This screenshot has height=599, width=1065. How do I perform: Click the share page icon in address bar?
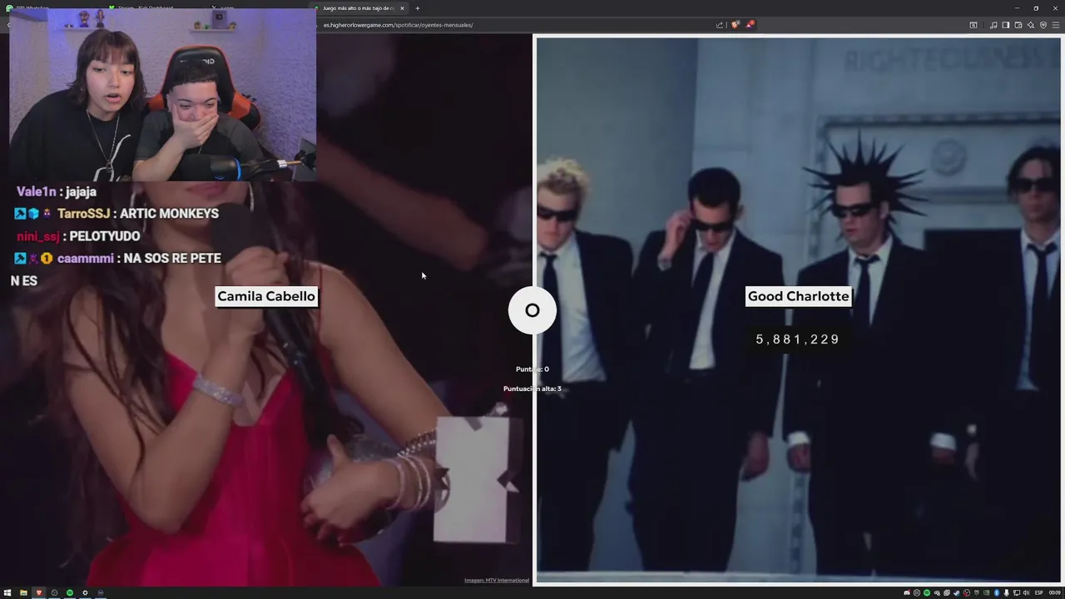click(x=720, y=25)
